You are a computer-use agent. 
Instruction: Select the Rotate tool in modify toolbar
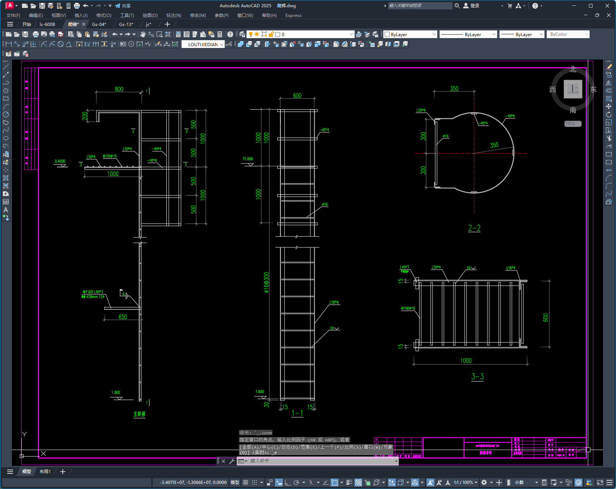click(609, 114)
